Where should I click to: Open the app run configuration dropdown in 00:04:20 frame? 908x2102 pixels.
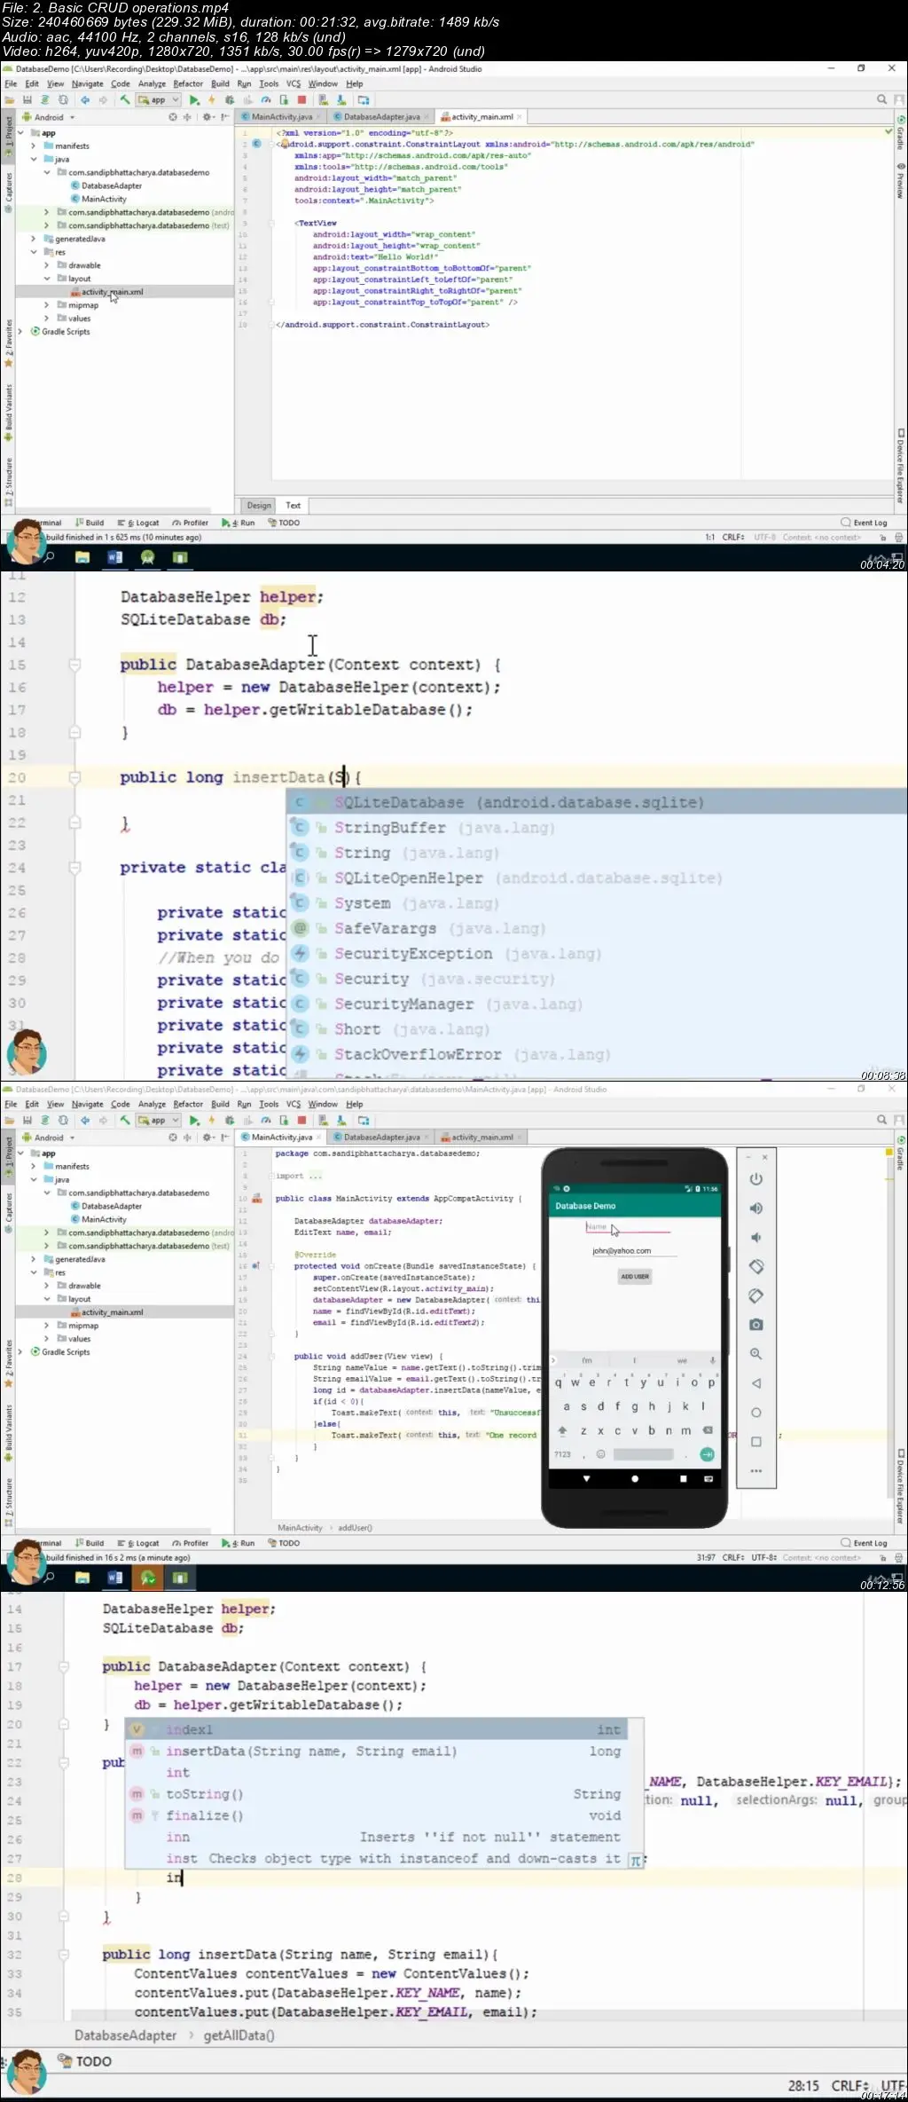pyautogui.click(x=159, y=100)
